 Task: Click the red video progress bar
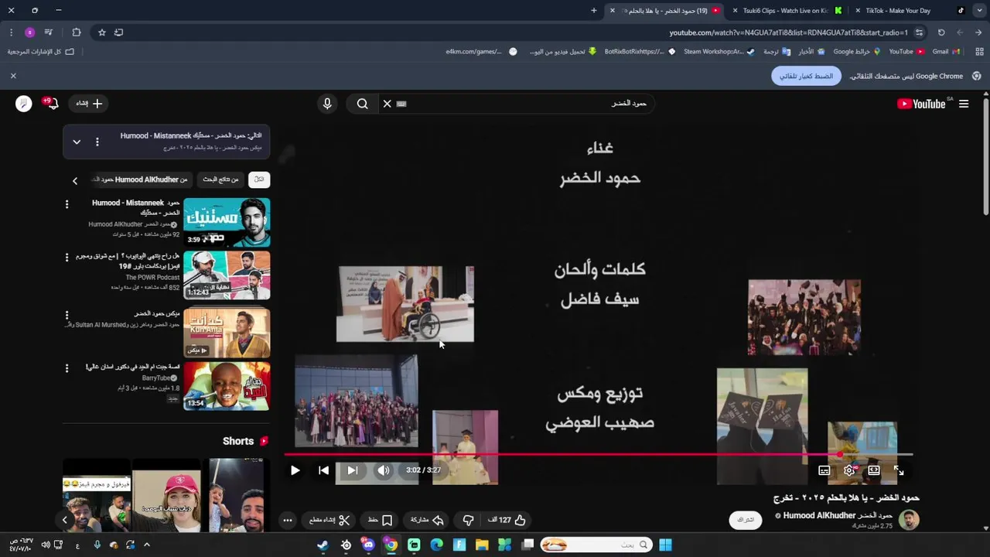599,454
